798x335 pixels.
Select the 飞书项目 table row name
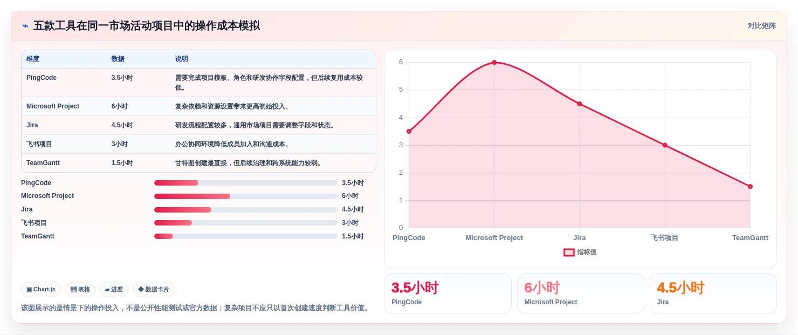39,144
